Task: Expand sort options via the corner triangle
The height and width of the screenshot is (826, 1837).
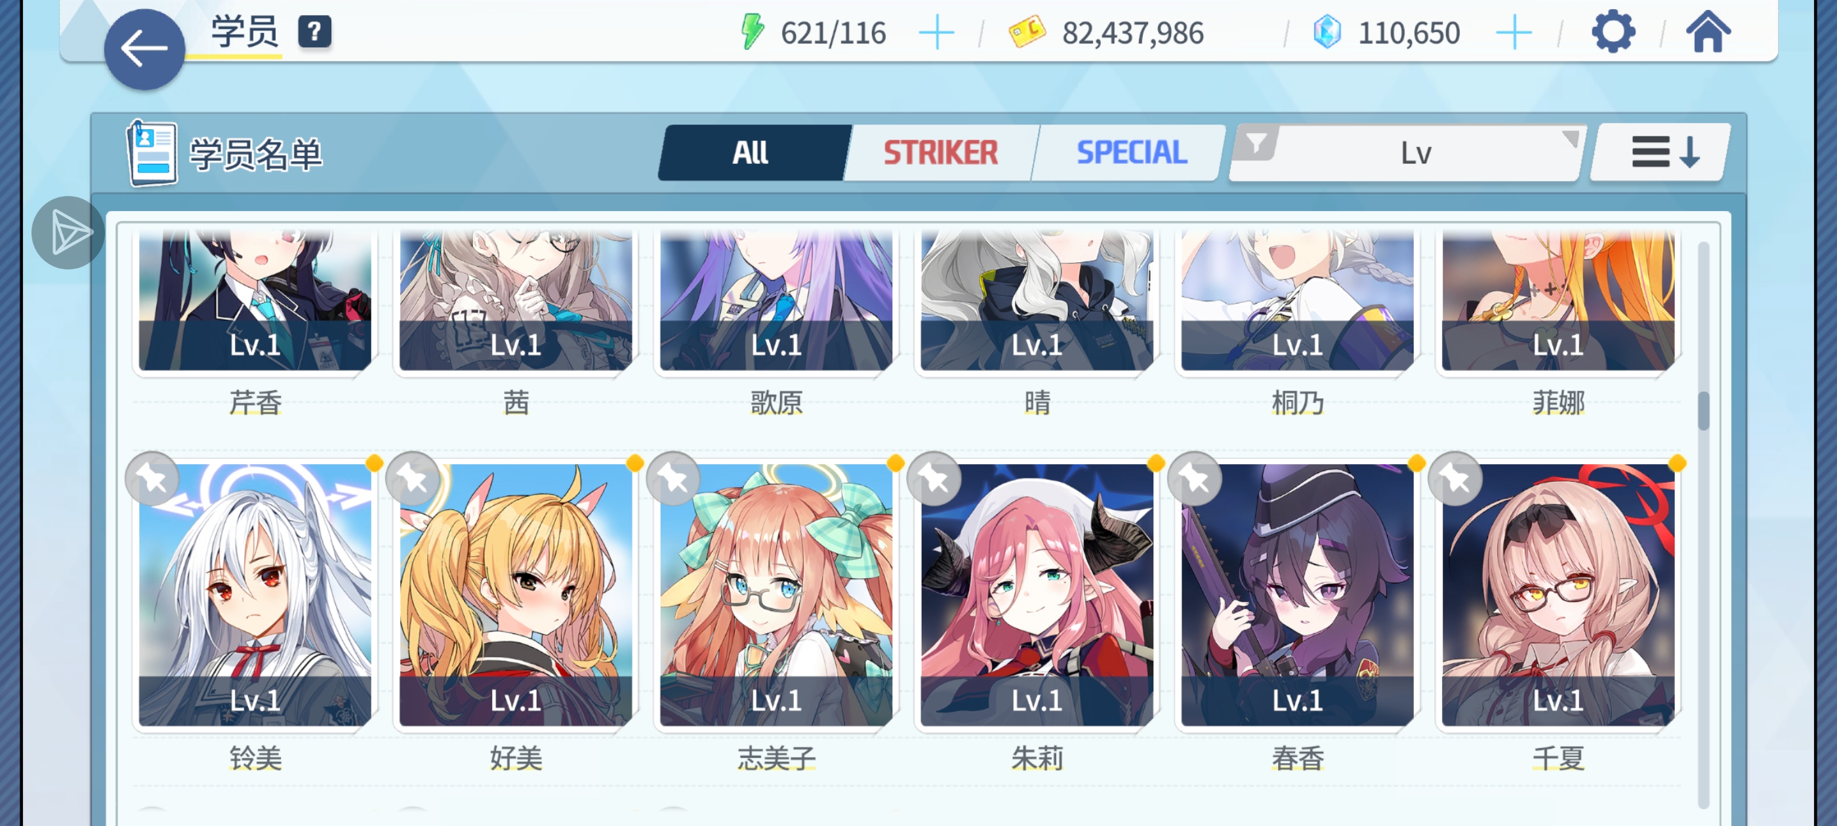Action: tap(1569, 138)
